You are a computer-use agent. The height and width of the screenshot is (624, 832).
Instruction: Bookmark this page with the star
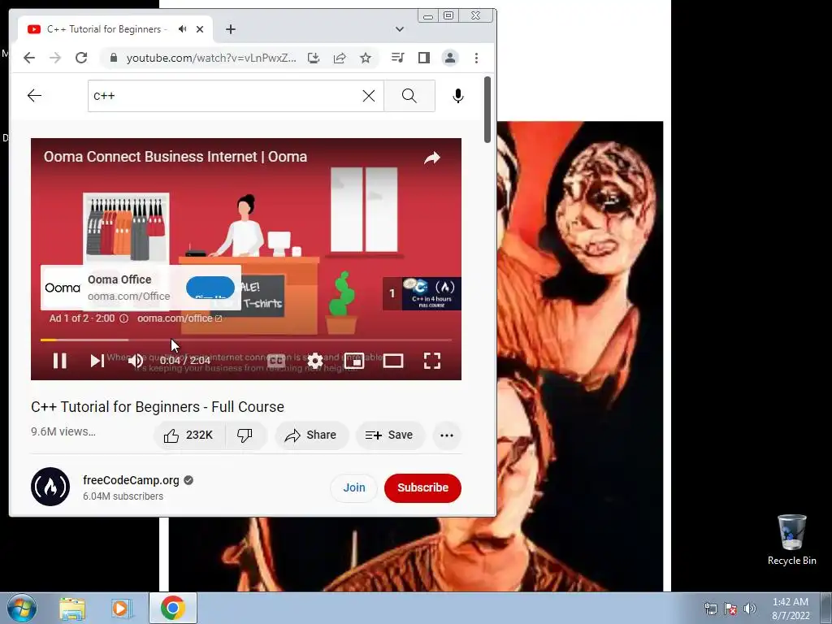pyautogui.click(x=366, y=58)
